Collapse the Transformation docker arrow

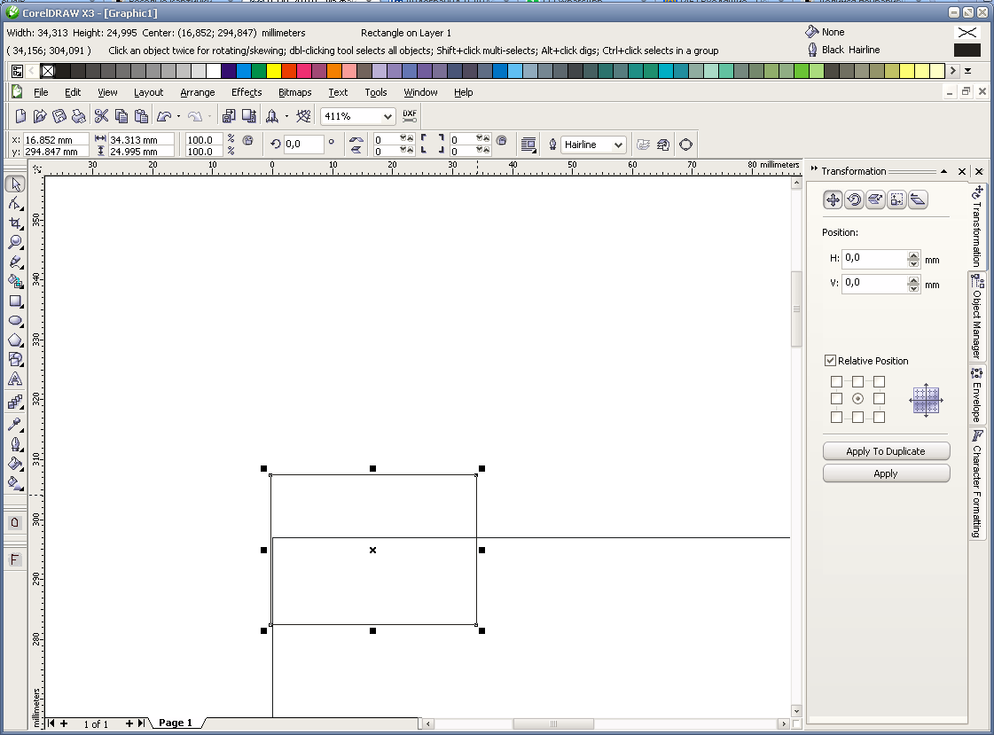pyautogui.click(x=944, y=171)
